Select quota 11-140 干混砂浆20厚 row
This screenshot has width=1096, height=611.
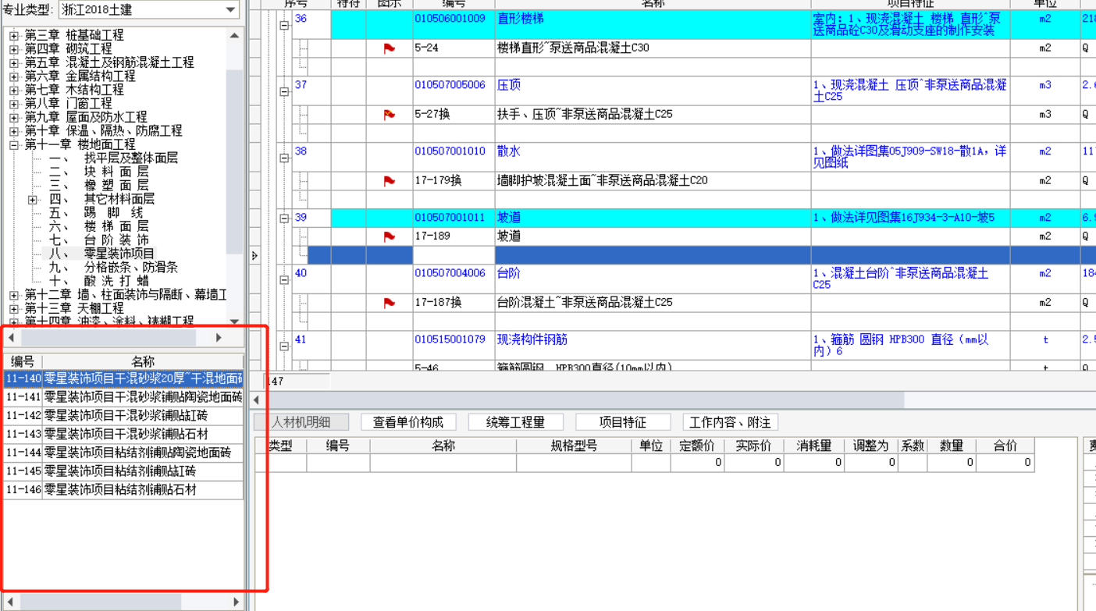coord(123,378)
